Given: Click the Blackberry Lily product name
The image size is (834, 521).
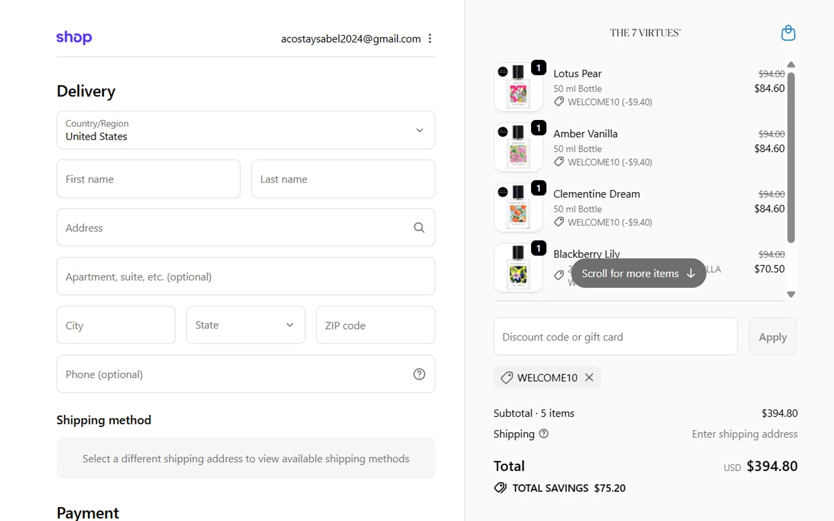Looking at the screenshot, I should (587, 254).
